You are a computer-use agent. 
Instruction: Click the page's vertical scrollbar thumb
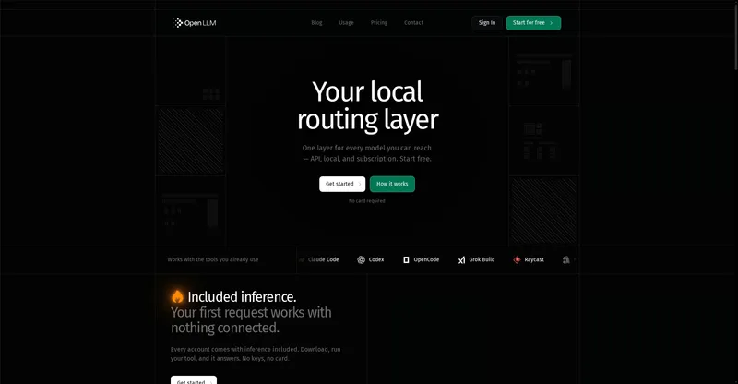click(x=735, y=37)
